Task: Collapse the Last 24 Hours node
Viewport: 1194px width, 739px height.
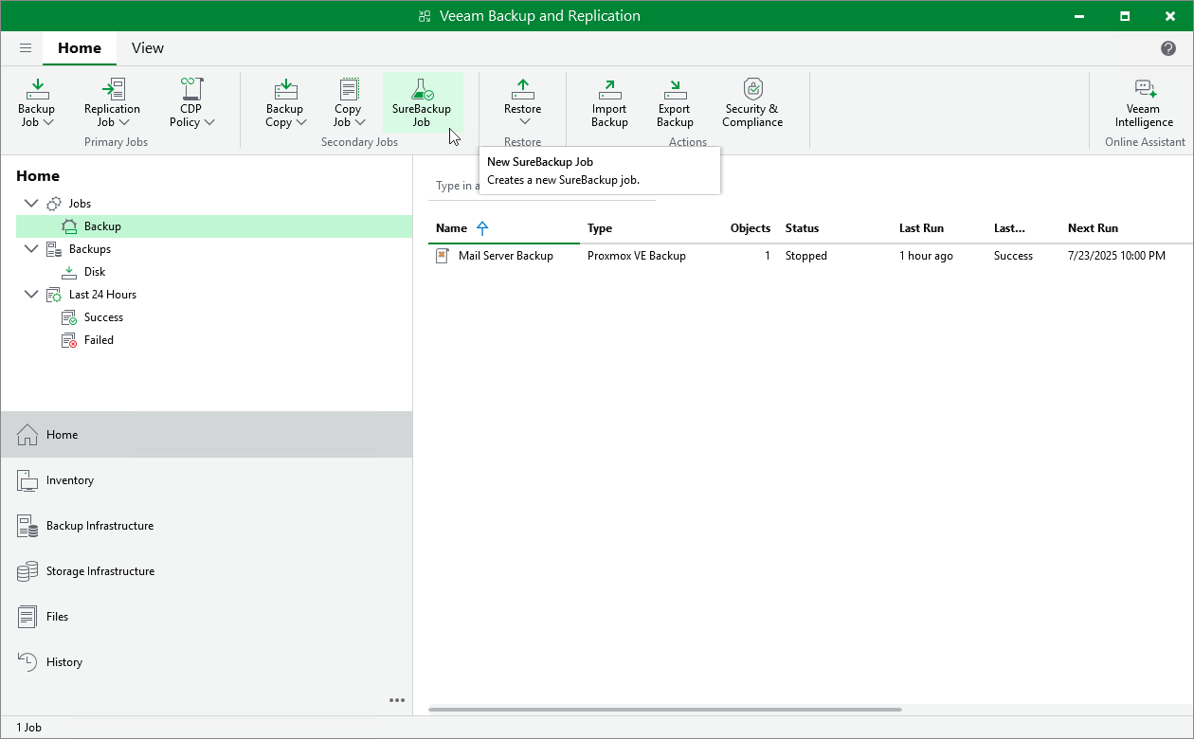Action: (x=31, y=295)
